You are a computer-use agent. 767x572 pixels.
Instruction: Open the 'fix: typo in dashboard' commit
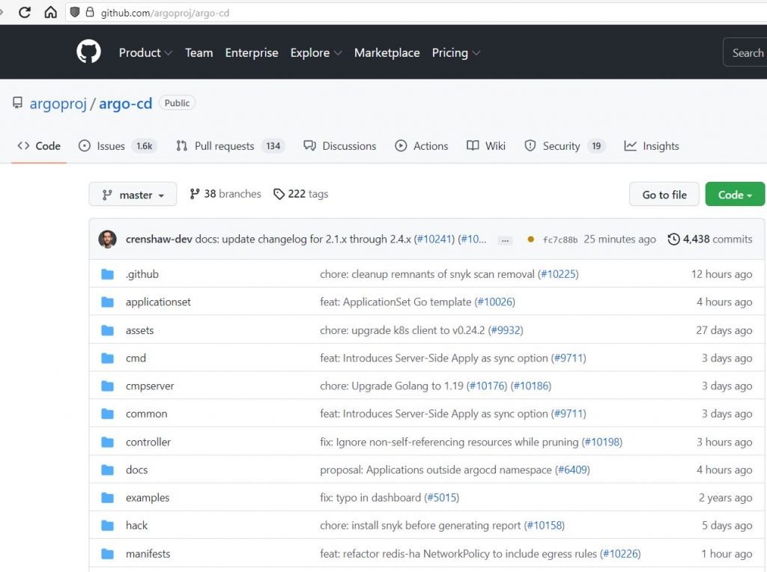pos(370,498)
